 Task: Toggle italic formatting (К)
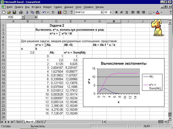point(122,12)
